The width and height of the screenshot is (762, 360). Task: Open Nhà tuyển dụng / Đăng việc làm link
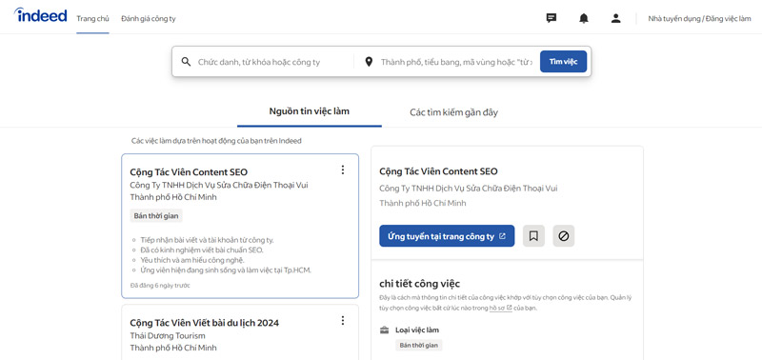(699, 19)
